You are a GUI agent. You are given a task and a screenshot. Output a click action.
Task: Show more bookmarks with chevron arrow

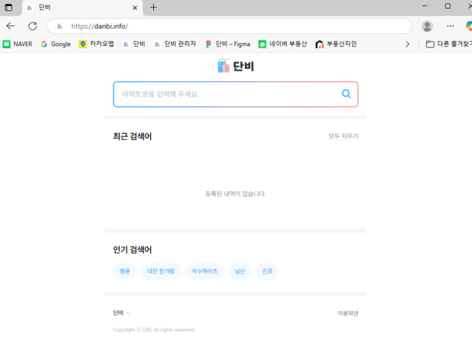point(407,44)
